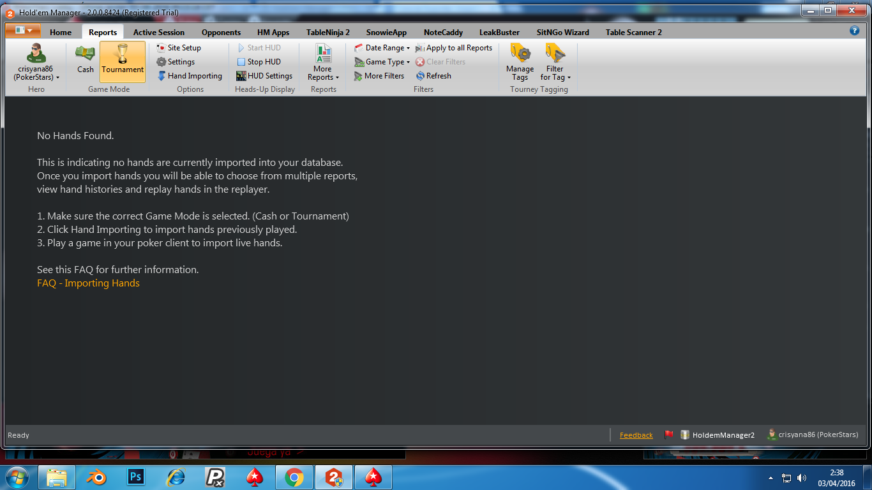
Task: Switch to the Home tab
Action: [61, 33]
